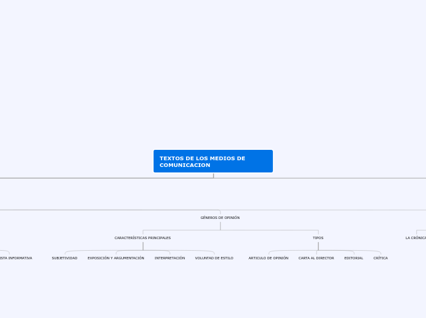Click the partially visible LA CRÓNICA node
The width and height of the screenshot is (426, 318).
pos(416,238)
